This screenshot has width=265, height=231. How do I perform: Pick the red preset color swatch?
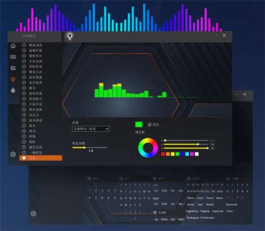(163, 154)
